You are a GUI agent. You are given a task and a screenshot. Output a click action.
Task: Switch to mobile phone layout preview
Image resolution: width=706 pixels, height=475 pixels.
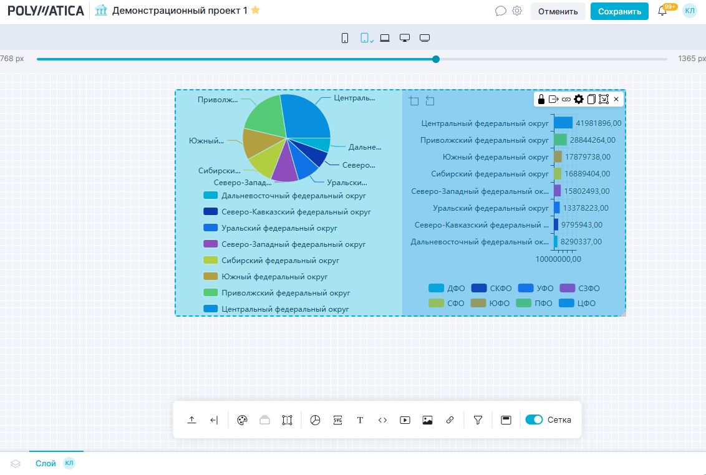point(345,38)
